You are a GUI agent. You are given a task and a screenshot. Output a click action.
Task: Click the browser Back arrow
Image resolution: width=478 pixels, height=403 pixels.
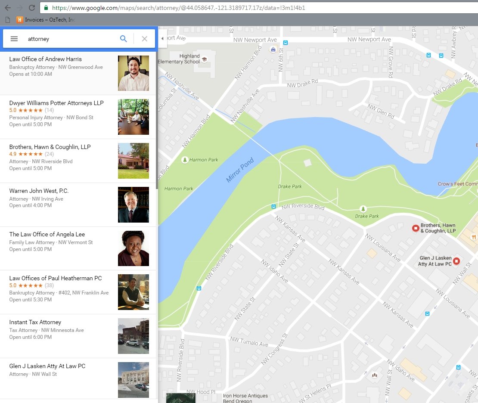(8, 8)
